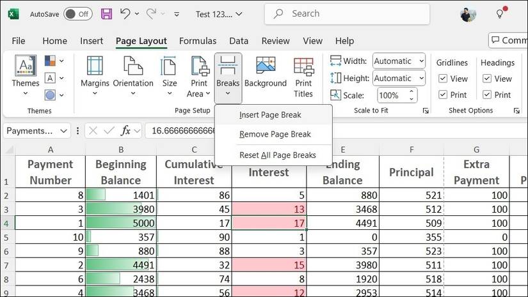Screen dimensions: 528x297
Task: Open the Name Box dropdown
Action: (x=63, y=131)
